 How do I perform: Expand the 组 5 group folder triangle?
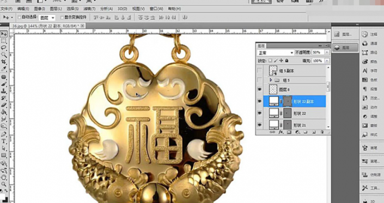click(271, 80)
